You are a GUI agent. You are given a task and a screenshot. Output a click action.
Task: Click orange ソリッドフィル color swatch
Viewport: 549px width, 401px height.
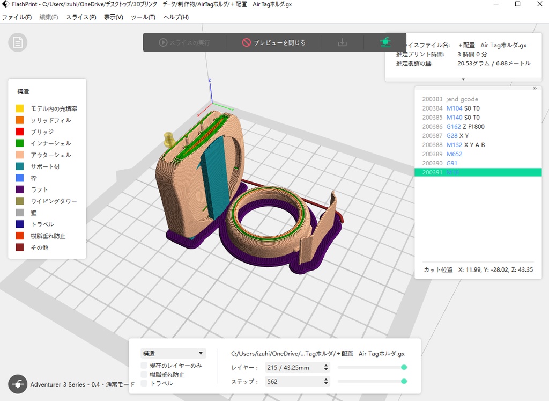(x=20, y=120)
